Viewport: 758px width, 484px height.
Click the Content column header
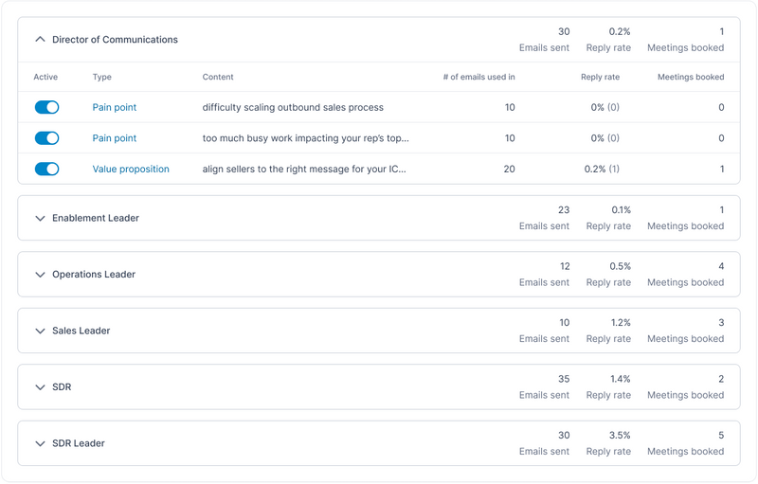pyautogui.click(x=218, y=78)
